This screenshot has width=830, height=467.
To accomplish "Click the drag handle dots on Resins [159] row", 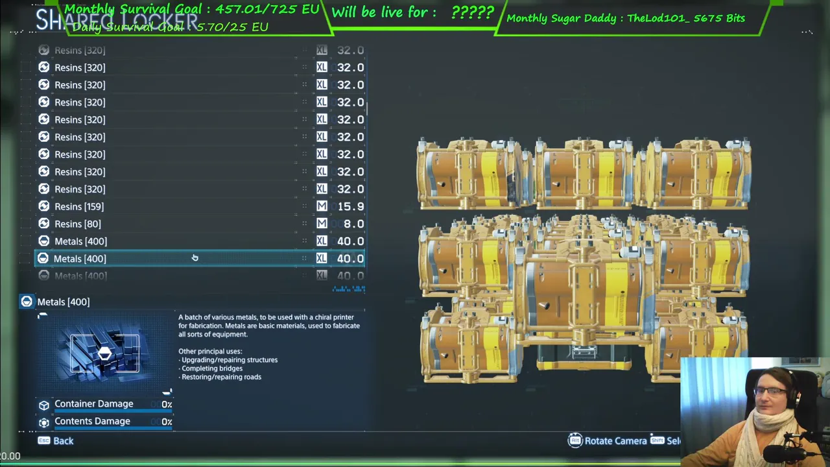I will 304,206.
